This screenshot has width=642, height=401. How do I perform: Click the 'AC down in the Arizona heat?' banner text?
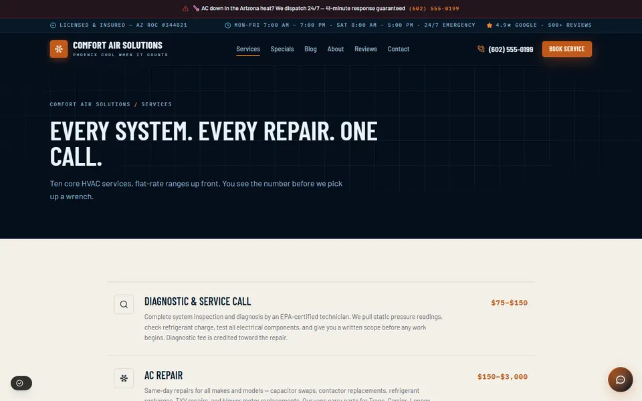303,9
